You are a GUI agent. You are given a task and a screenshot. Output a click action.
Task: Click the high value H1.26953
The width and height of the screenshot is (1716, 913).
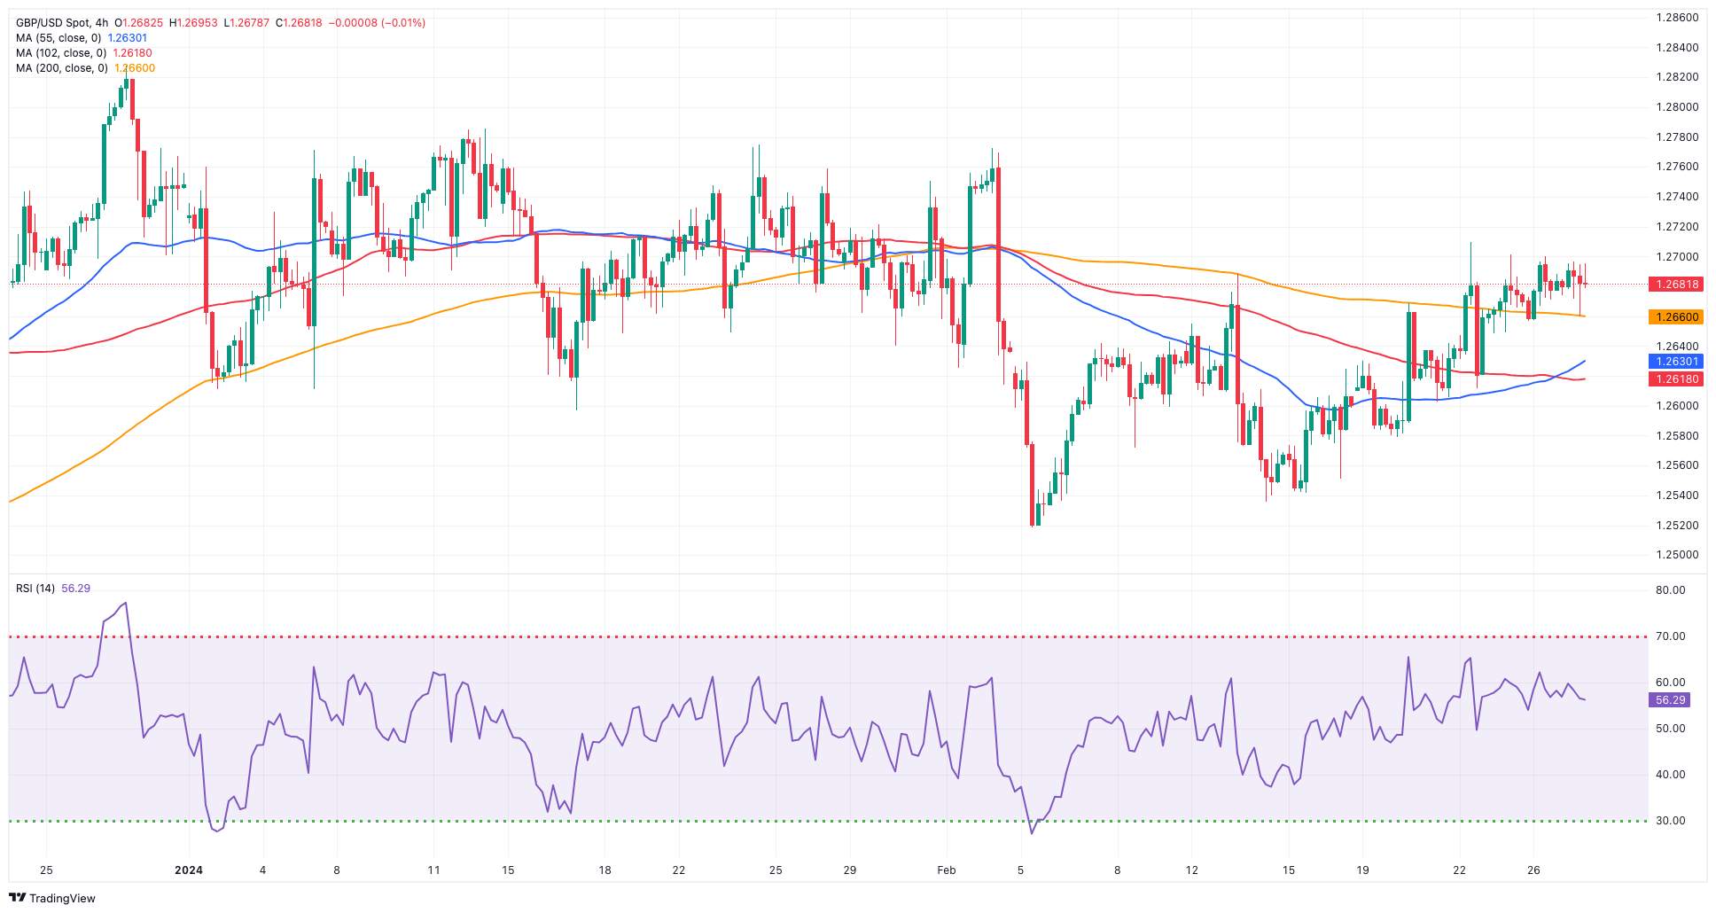[192, 23]
